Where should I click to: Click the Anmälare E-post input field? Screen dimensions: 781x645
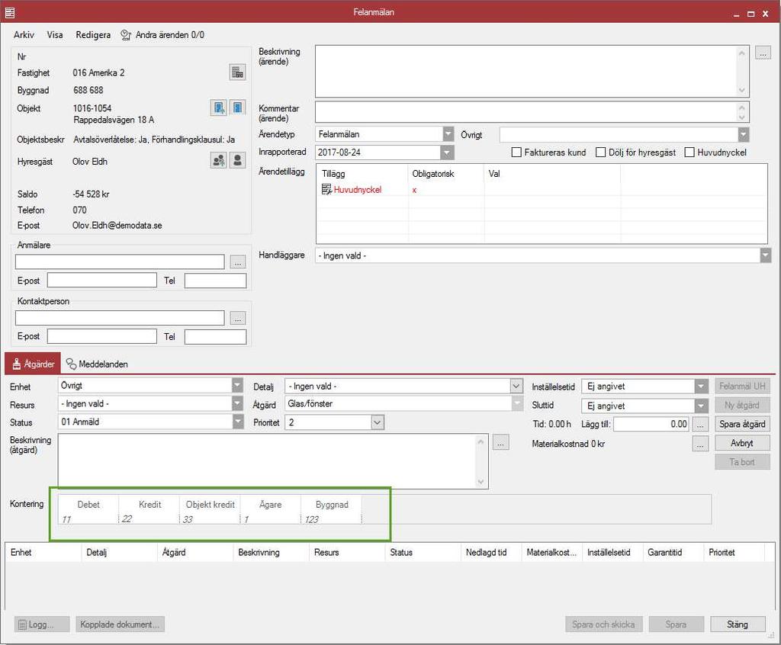pyautogui.click(x=102, y=281)
